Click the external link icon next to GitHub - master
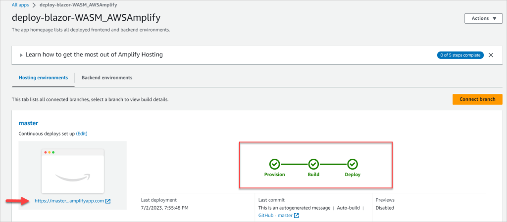The image size is (507, 222). click(x=297, y=216)
